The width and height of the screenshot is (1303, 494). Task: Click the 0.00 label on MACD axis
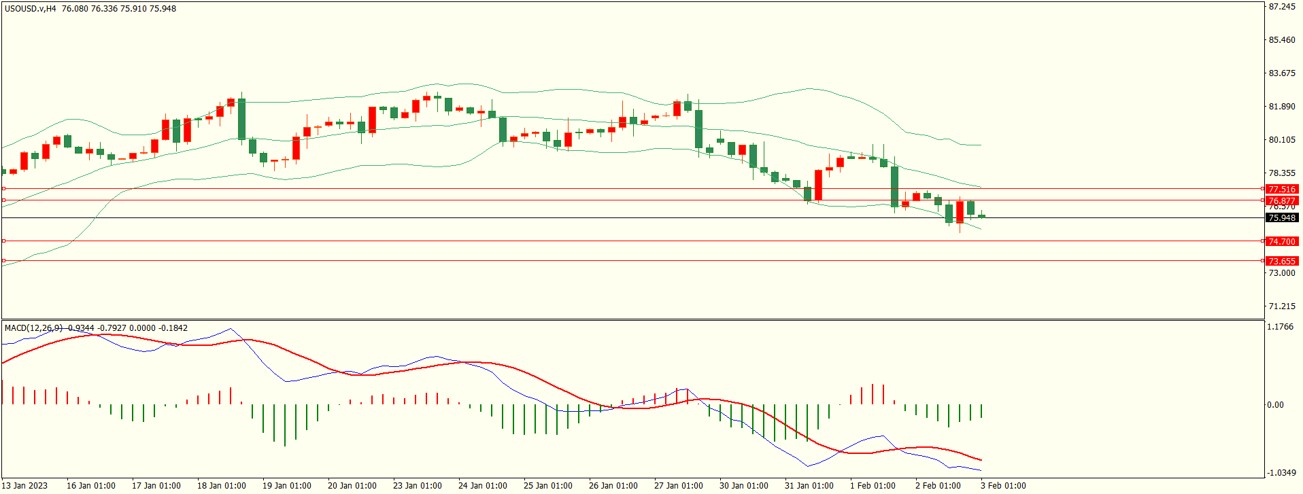click(x=1275, y=404)
